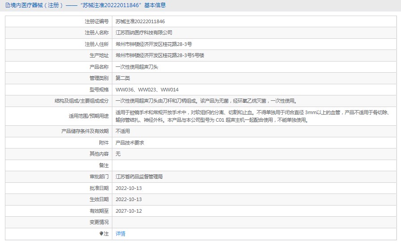
Task: Click the label 注册人名称
Action: point(97,33)
